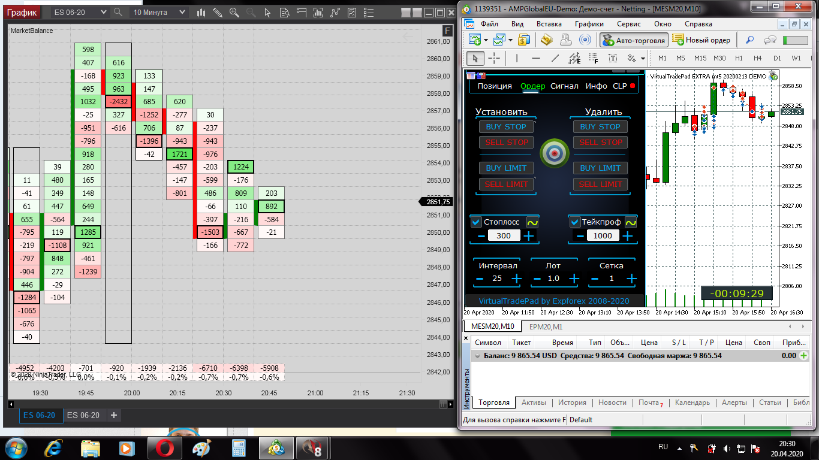This screenshot has width=819, height=460.
Task: Select the Fibonacci retracement tool
Action: click(594, 58)
